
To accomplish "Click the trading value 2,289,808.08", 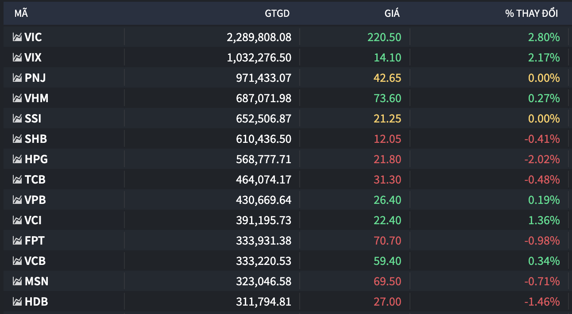I will coord(259,37).
